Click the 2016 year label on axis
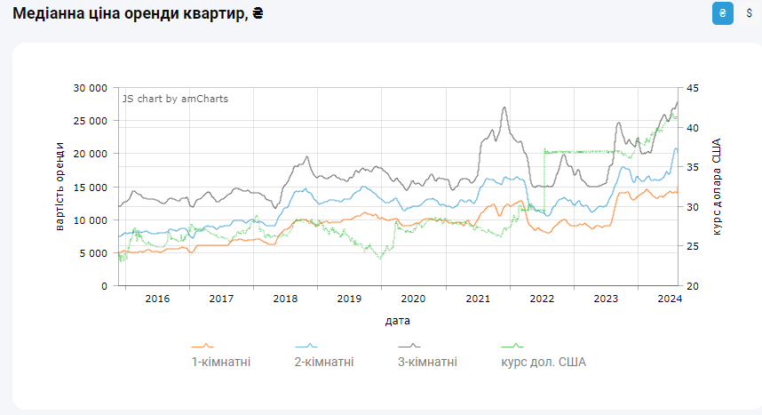Screen dimensions: 762x415 click(x=157, y=299)
